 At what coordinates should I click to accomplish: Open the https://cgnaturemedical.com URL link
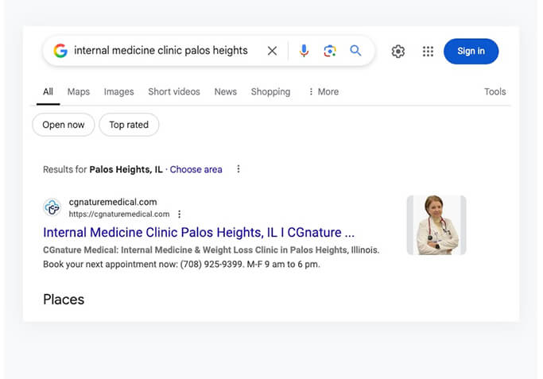pos(119,215)
